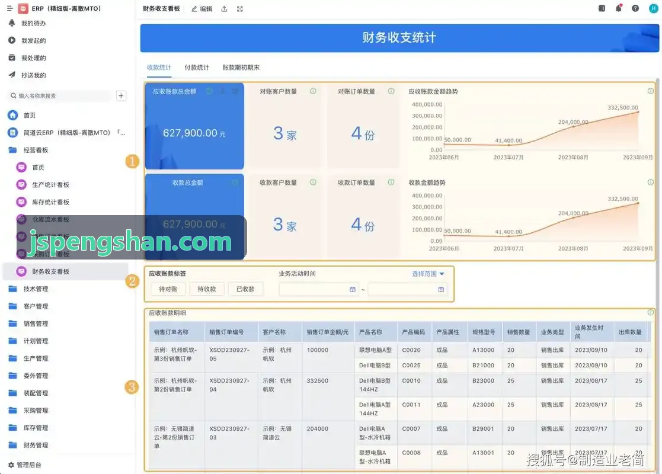This screenshot has width=662, height=474.
Task: Open the help question-mark icon
Action: pyautogui.click(x=635, y=8)
